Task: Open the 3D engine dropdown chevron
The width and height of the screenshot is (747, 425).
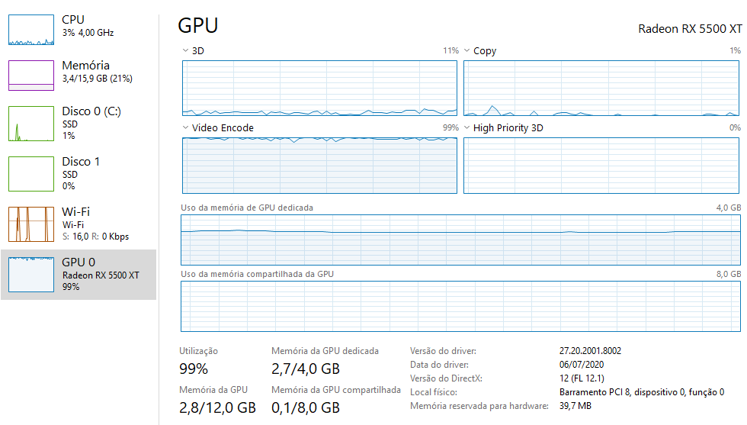Action: [185, 50]
